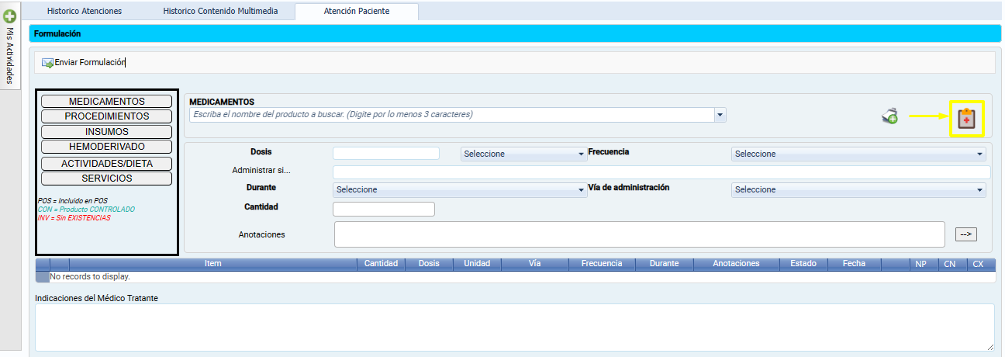Viewport: 1005px width, 357px height.
Task: Select the PROCEDIMIENTOS category button
Action: pos(106,116)
